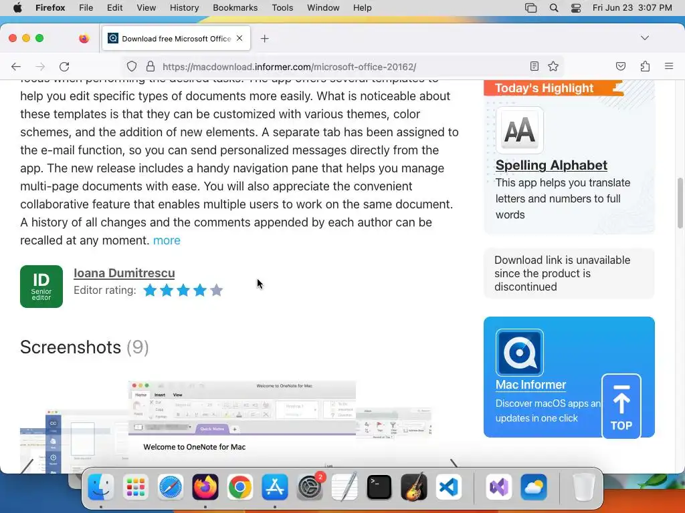Image resolution: width=685 pixels, height=513 pixels.
Task: Toggle reader view in address bar
Action: click(x=534, y=66)
